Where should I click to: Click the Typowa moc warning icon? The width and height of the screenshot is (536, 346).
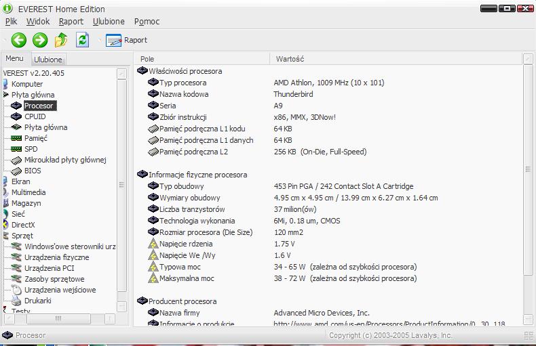click(153, 267)
